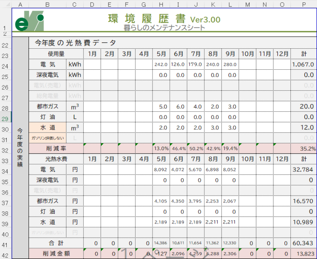The image size is (317, 259).
Task: Click the 今年度の光熱費データ heading
Action: (x=75, y=43)
